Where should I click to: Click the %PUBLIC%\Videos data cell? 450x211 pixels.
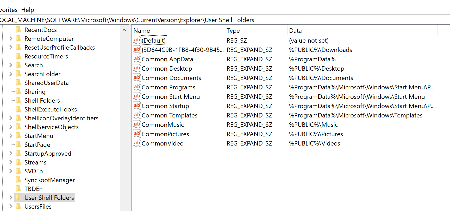[315, 143]
